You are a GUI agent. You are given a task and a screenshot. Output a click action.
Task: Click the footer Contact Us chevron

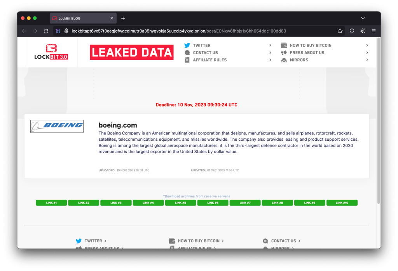tap(299, 241)
